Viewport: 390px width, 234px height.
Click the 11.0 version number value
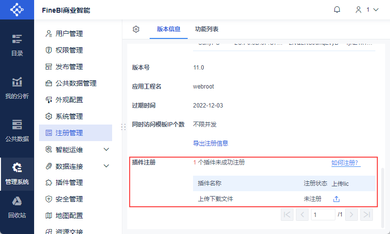click(198, 68)
